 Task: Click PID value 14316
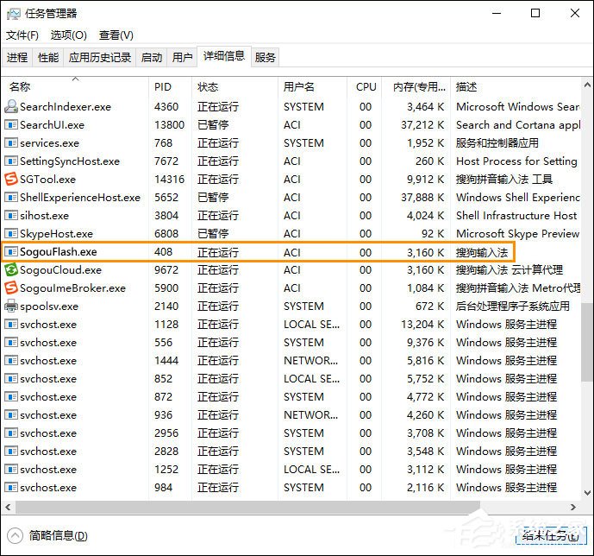(169, 179)
